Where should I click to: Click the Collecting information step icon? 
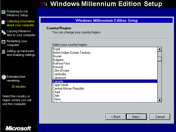(x=3, y=22)
